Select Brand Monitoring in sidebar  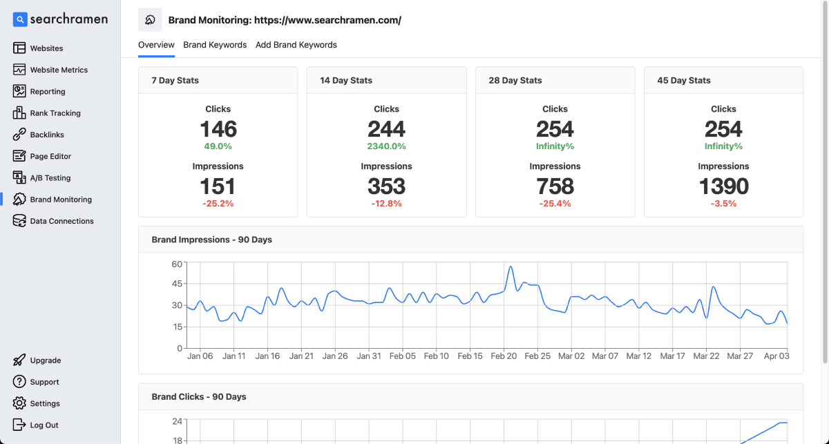tap(61, 199)
